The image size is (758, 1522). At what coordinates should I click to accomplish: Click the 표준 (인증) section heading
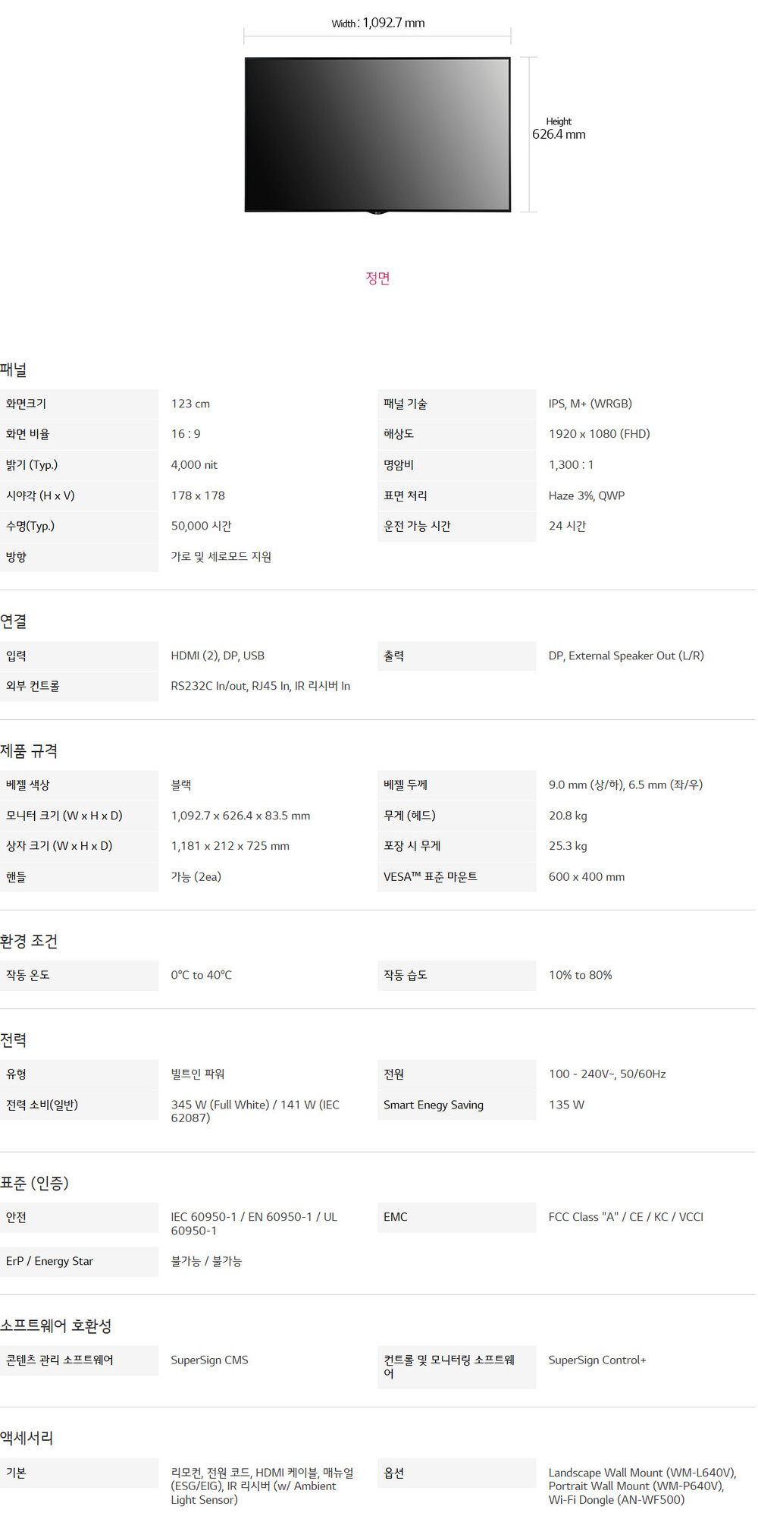point(34,1183)
